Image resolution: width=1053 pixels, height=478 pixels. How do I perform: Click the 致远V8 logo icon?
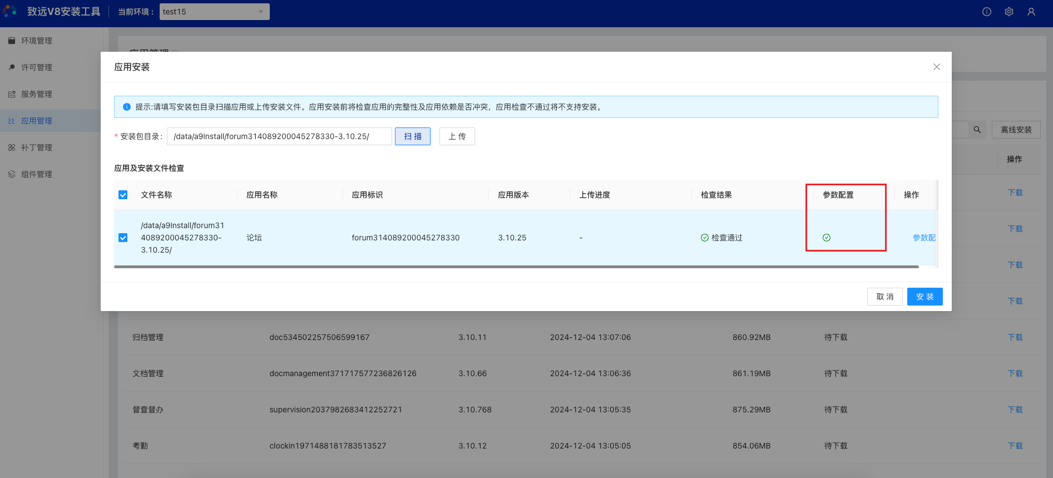tap(10, 12)
